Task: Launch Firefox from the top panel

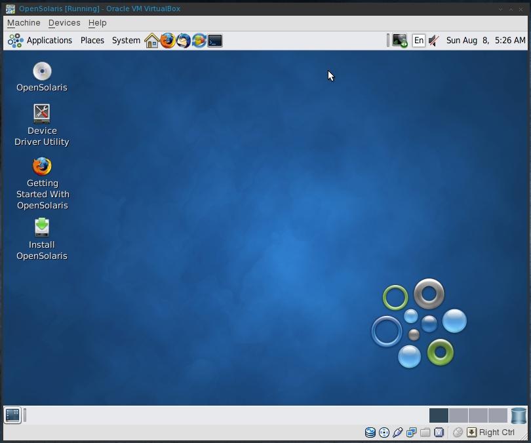Action: click(168, 41)
